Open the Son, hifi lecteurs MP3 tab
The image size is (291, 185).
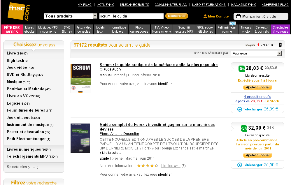pyautogui.click(x=184, y=29)
